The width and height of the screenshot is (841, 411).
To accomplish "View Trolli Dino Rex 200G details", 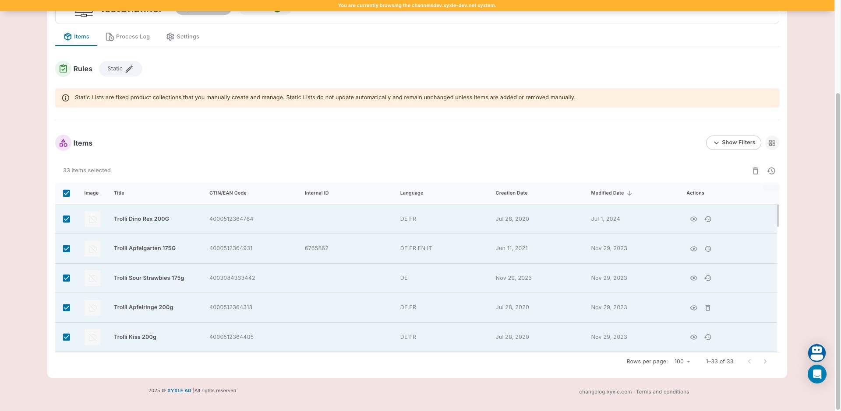I will point(693,219).
